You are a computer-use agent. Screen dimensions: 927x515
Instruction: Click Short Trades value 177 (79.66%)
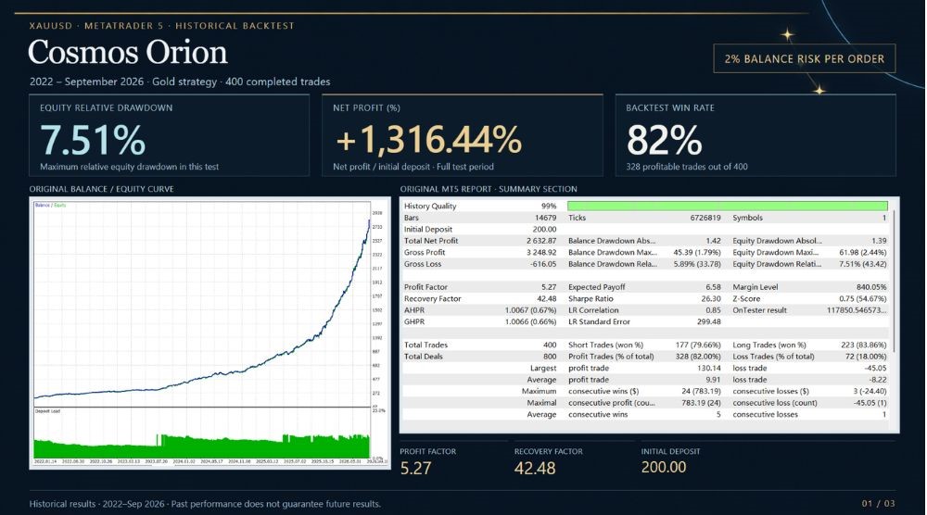698,345
